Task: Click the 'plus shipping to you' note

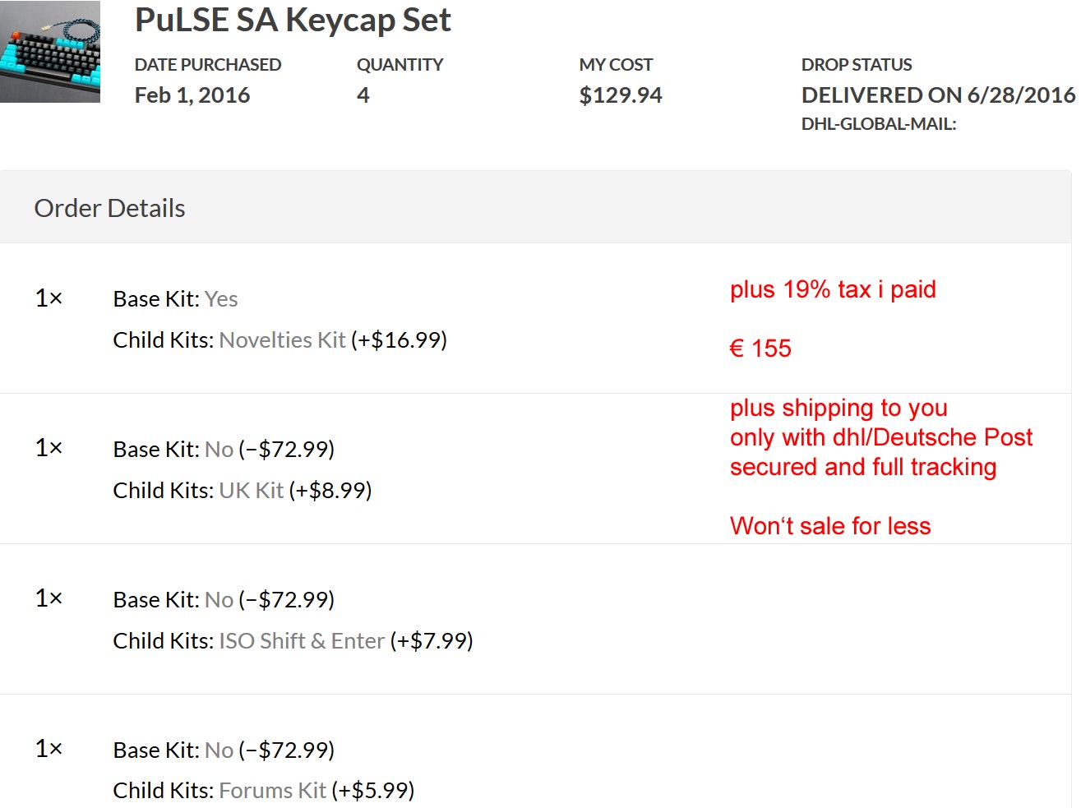Action: (838, 408)
